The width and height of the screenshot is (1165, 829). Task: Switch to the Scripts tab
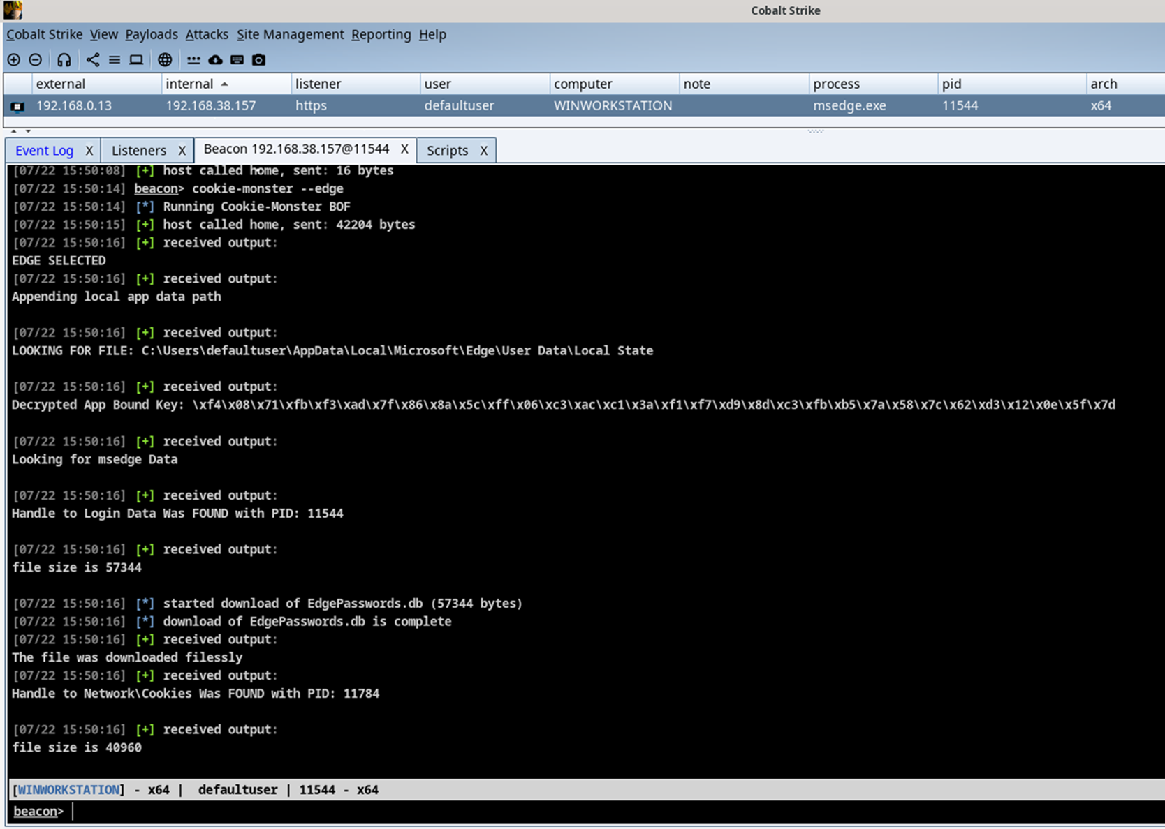tap(447, 150)
